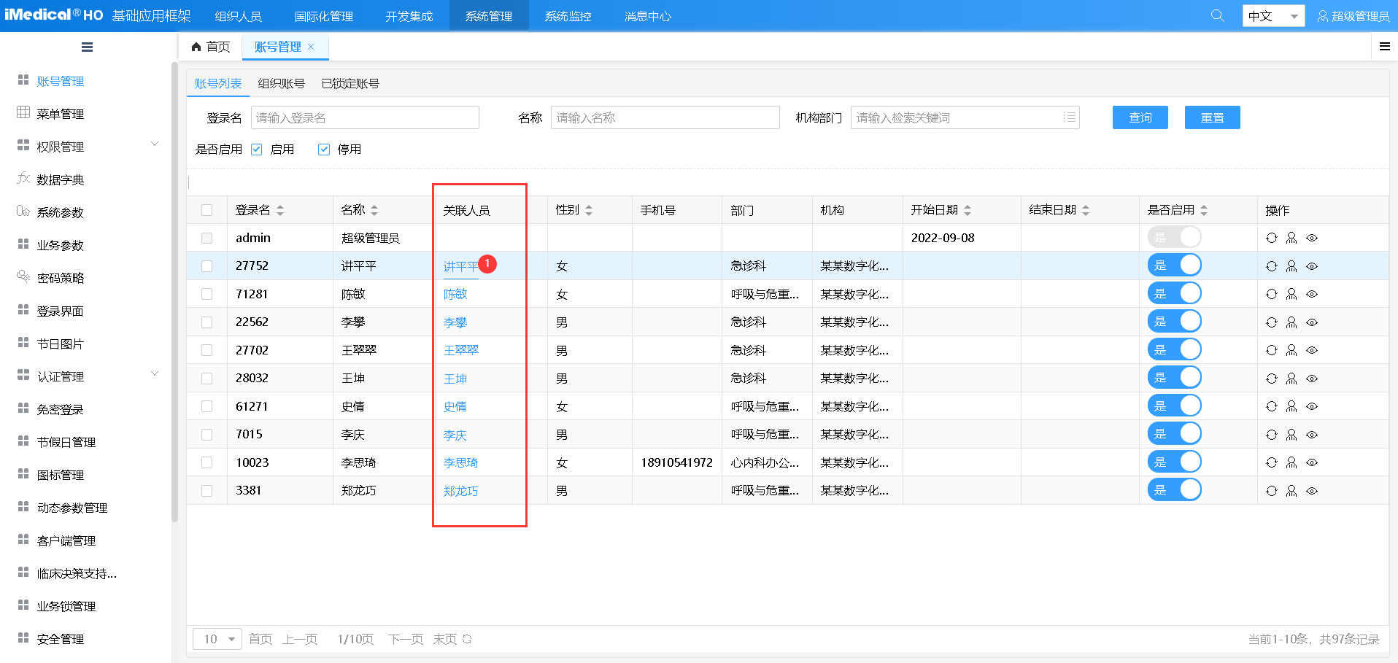Viewport: 1398px width, 663px height.
Task: Switch to the 已锁定账号 tab
Action: click(349, 83)
